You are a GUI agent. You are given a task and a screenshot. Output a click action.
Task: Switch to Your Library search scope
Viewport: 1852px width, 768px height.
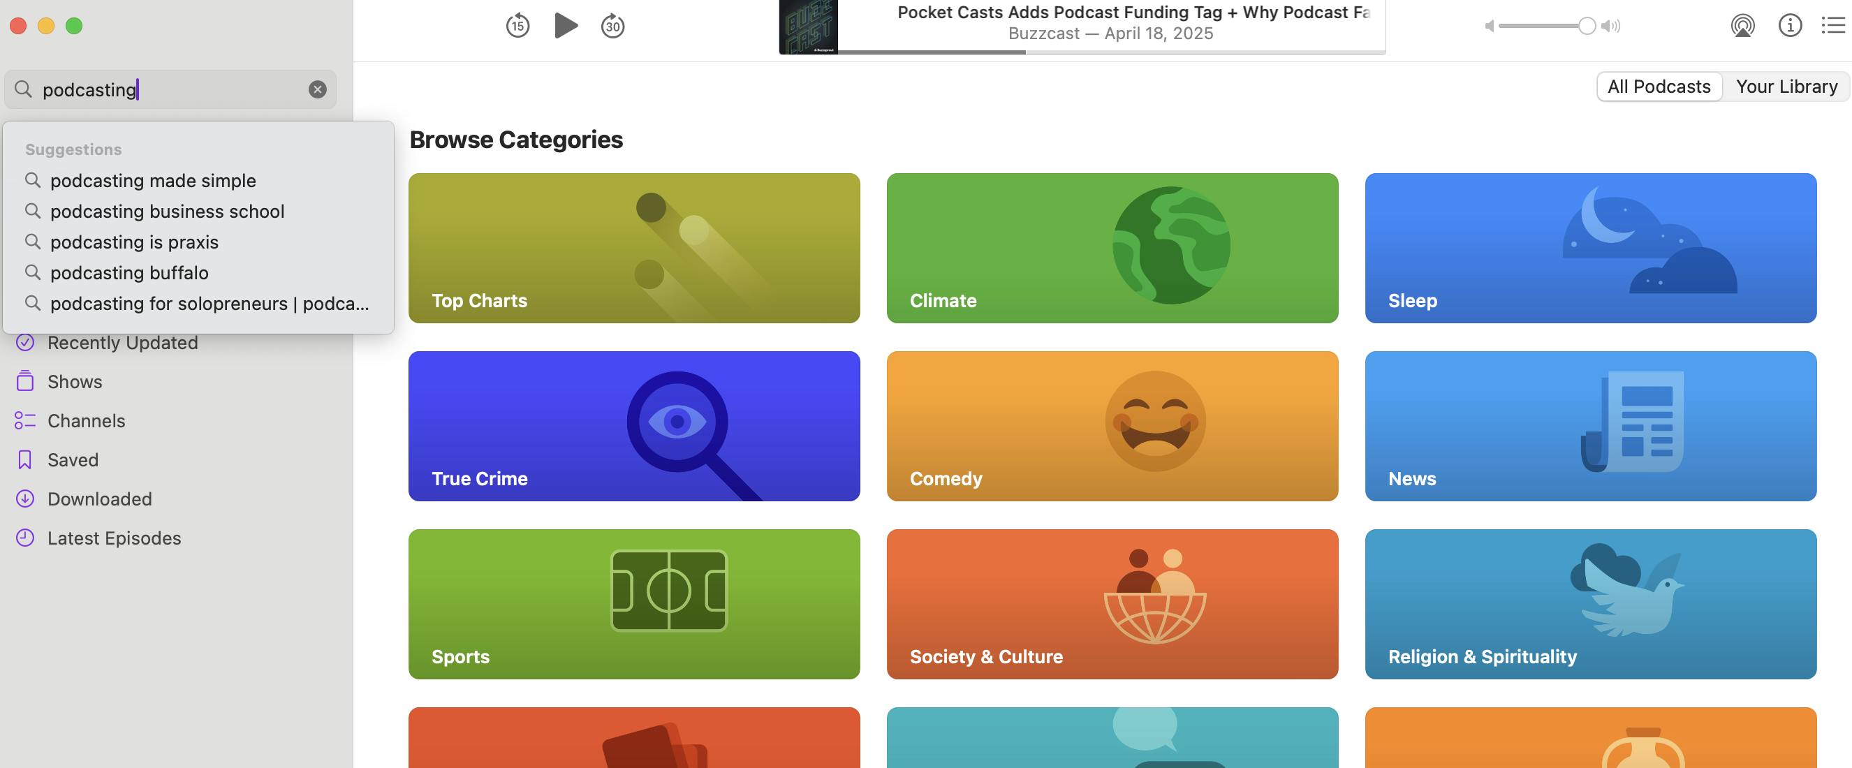point(1786,87)
